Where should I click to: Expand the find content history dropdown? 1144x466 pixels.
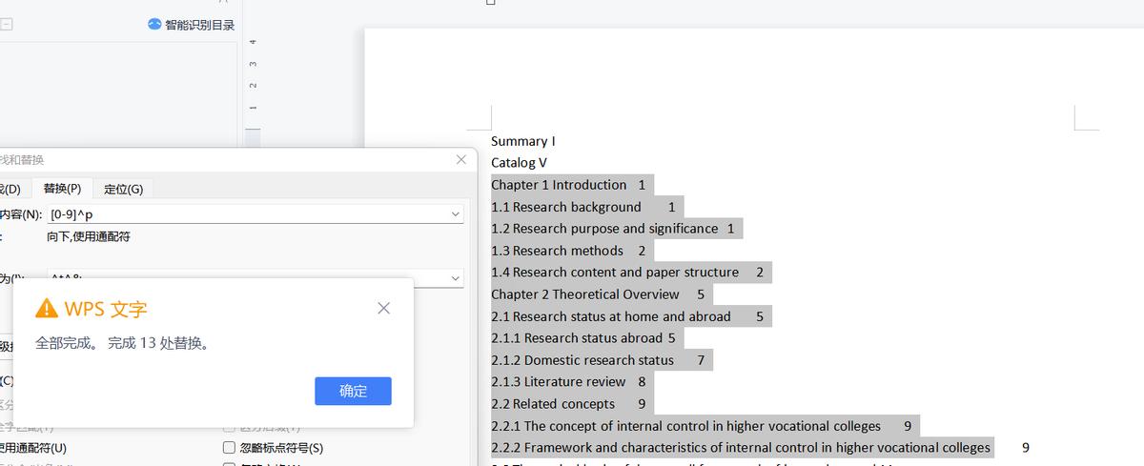click(x=455, y=214)
